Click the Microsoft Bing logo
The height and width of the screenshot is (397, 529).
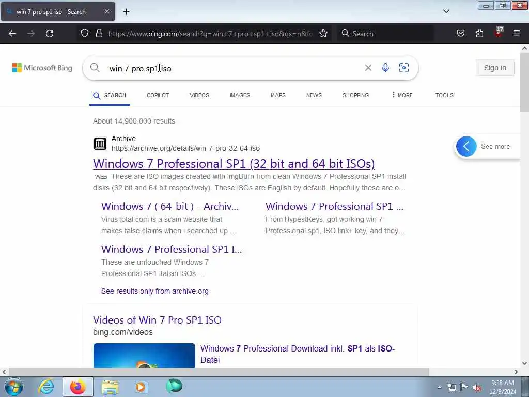[x=42, y=68]
